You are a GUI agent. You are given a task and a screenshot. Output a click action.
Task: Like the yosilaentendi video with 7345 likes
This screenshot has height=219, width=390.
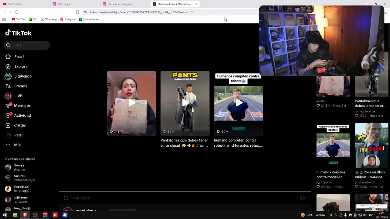click(x=356, y=187)
